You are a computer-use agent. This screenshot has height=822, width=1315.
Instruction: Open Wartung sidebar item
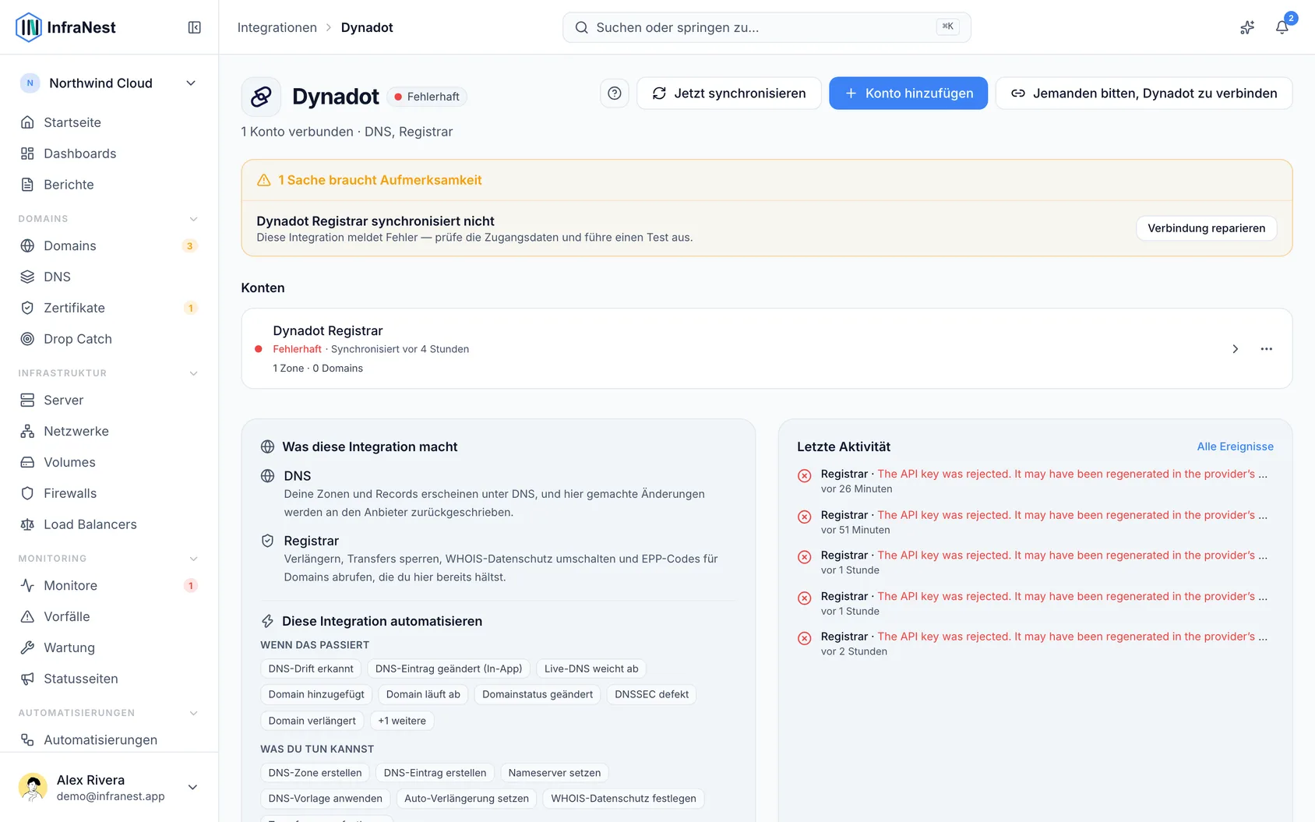coord(109,647)
